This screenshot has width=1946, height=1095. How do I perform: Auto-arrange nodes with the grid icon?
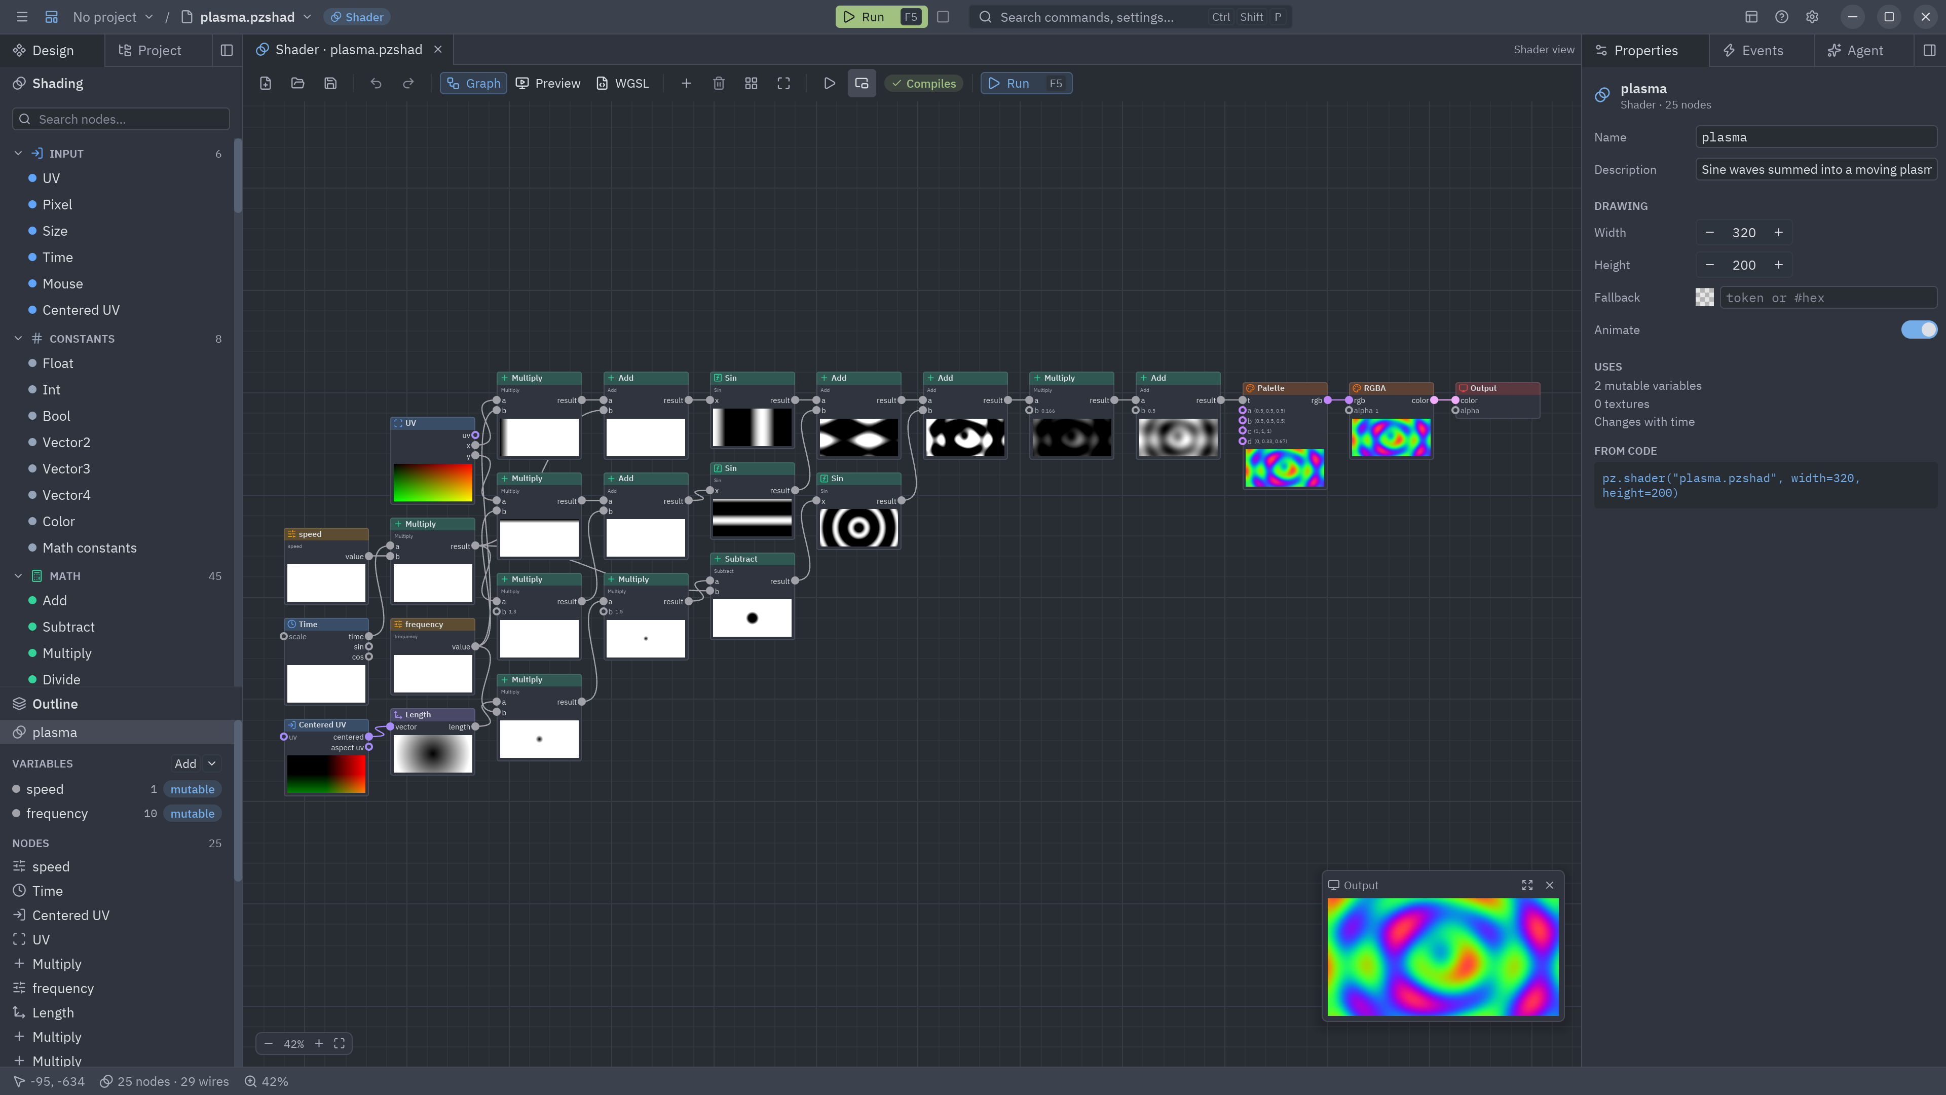point(751,83)
